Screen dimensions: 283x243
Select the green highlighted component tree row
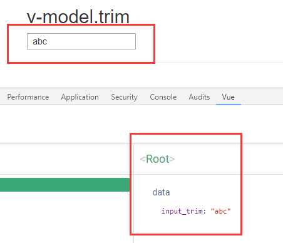pyautogui.click(x=64, y=185)
